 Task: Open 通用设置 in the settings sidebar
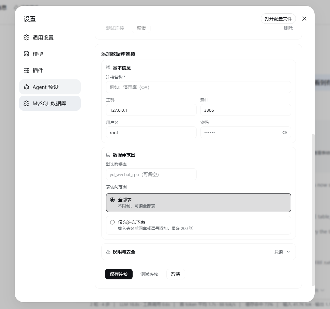(50, 38)
